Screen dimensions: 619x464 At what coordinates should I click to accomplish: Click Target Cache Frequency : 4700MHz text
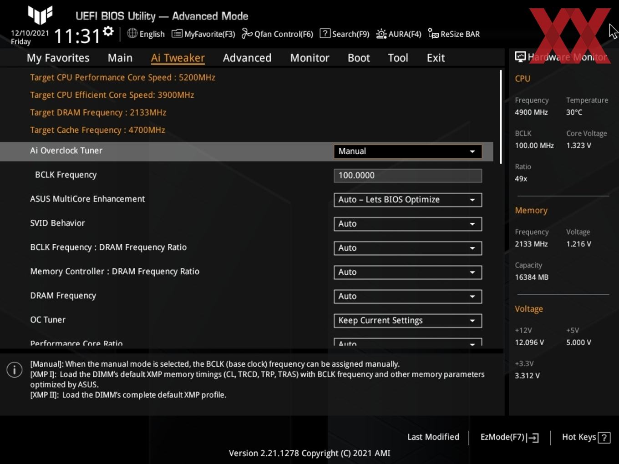(x=97, y=130)
